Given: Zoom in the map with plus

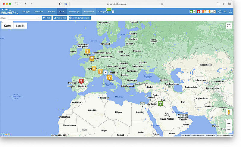Looking at the screenshot, I should pyautogui.click(x=229, y=123).
